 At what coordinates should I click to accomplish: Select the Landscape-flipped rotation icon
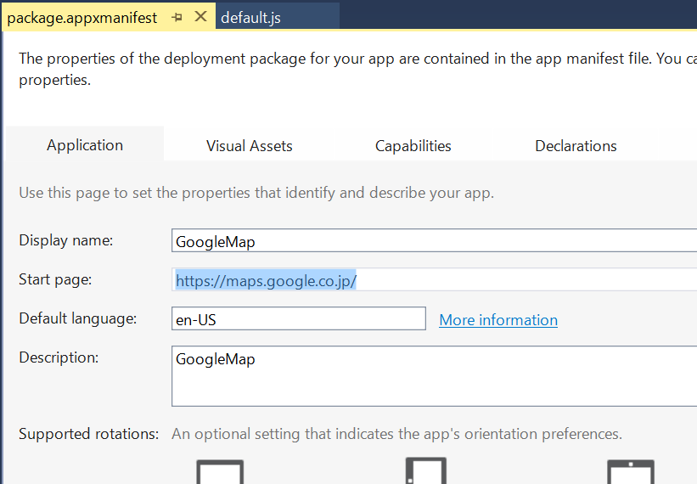[x=631, y=472]
